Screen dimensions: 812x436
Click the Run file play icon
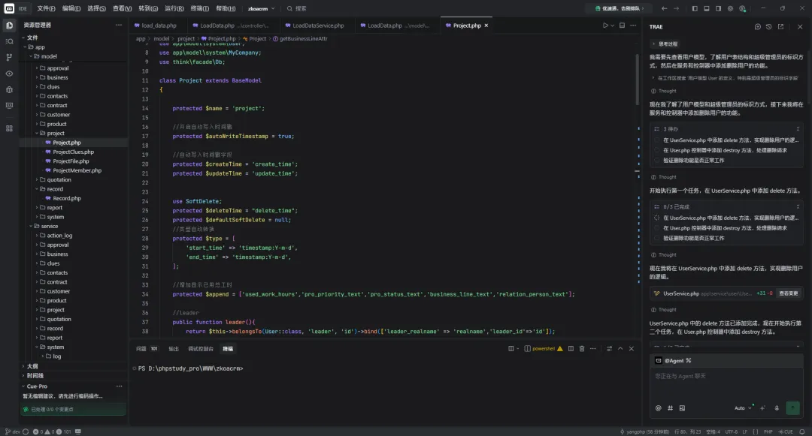(604, 26)
